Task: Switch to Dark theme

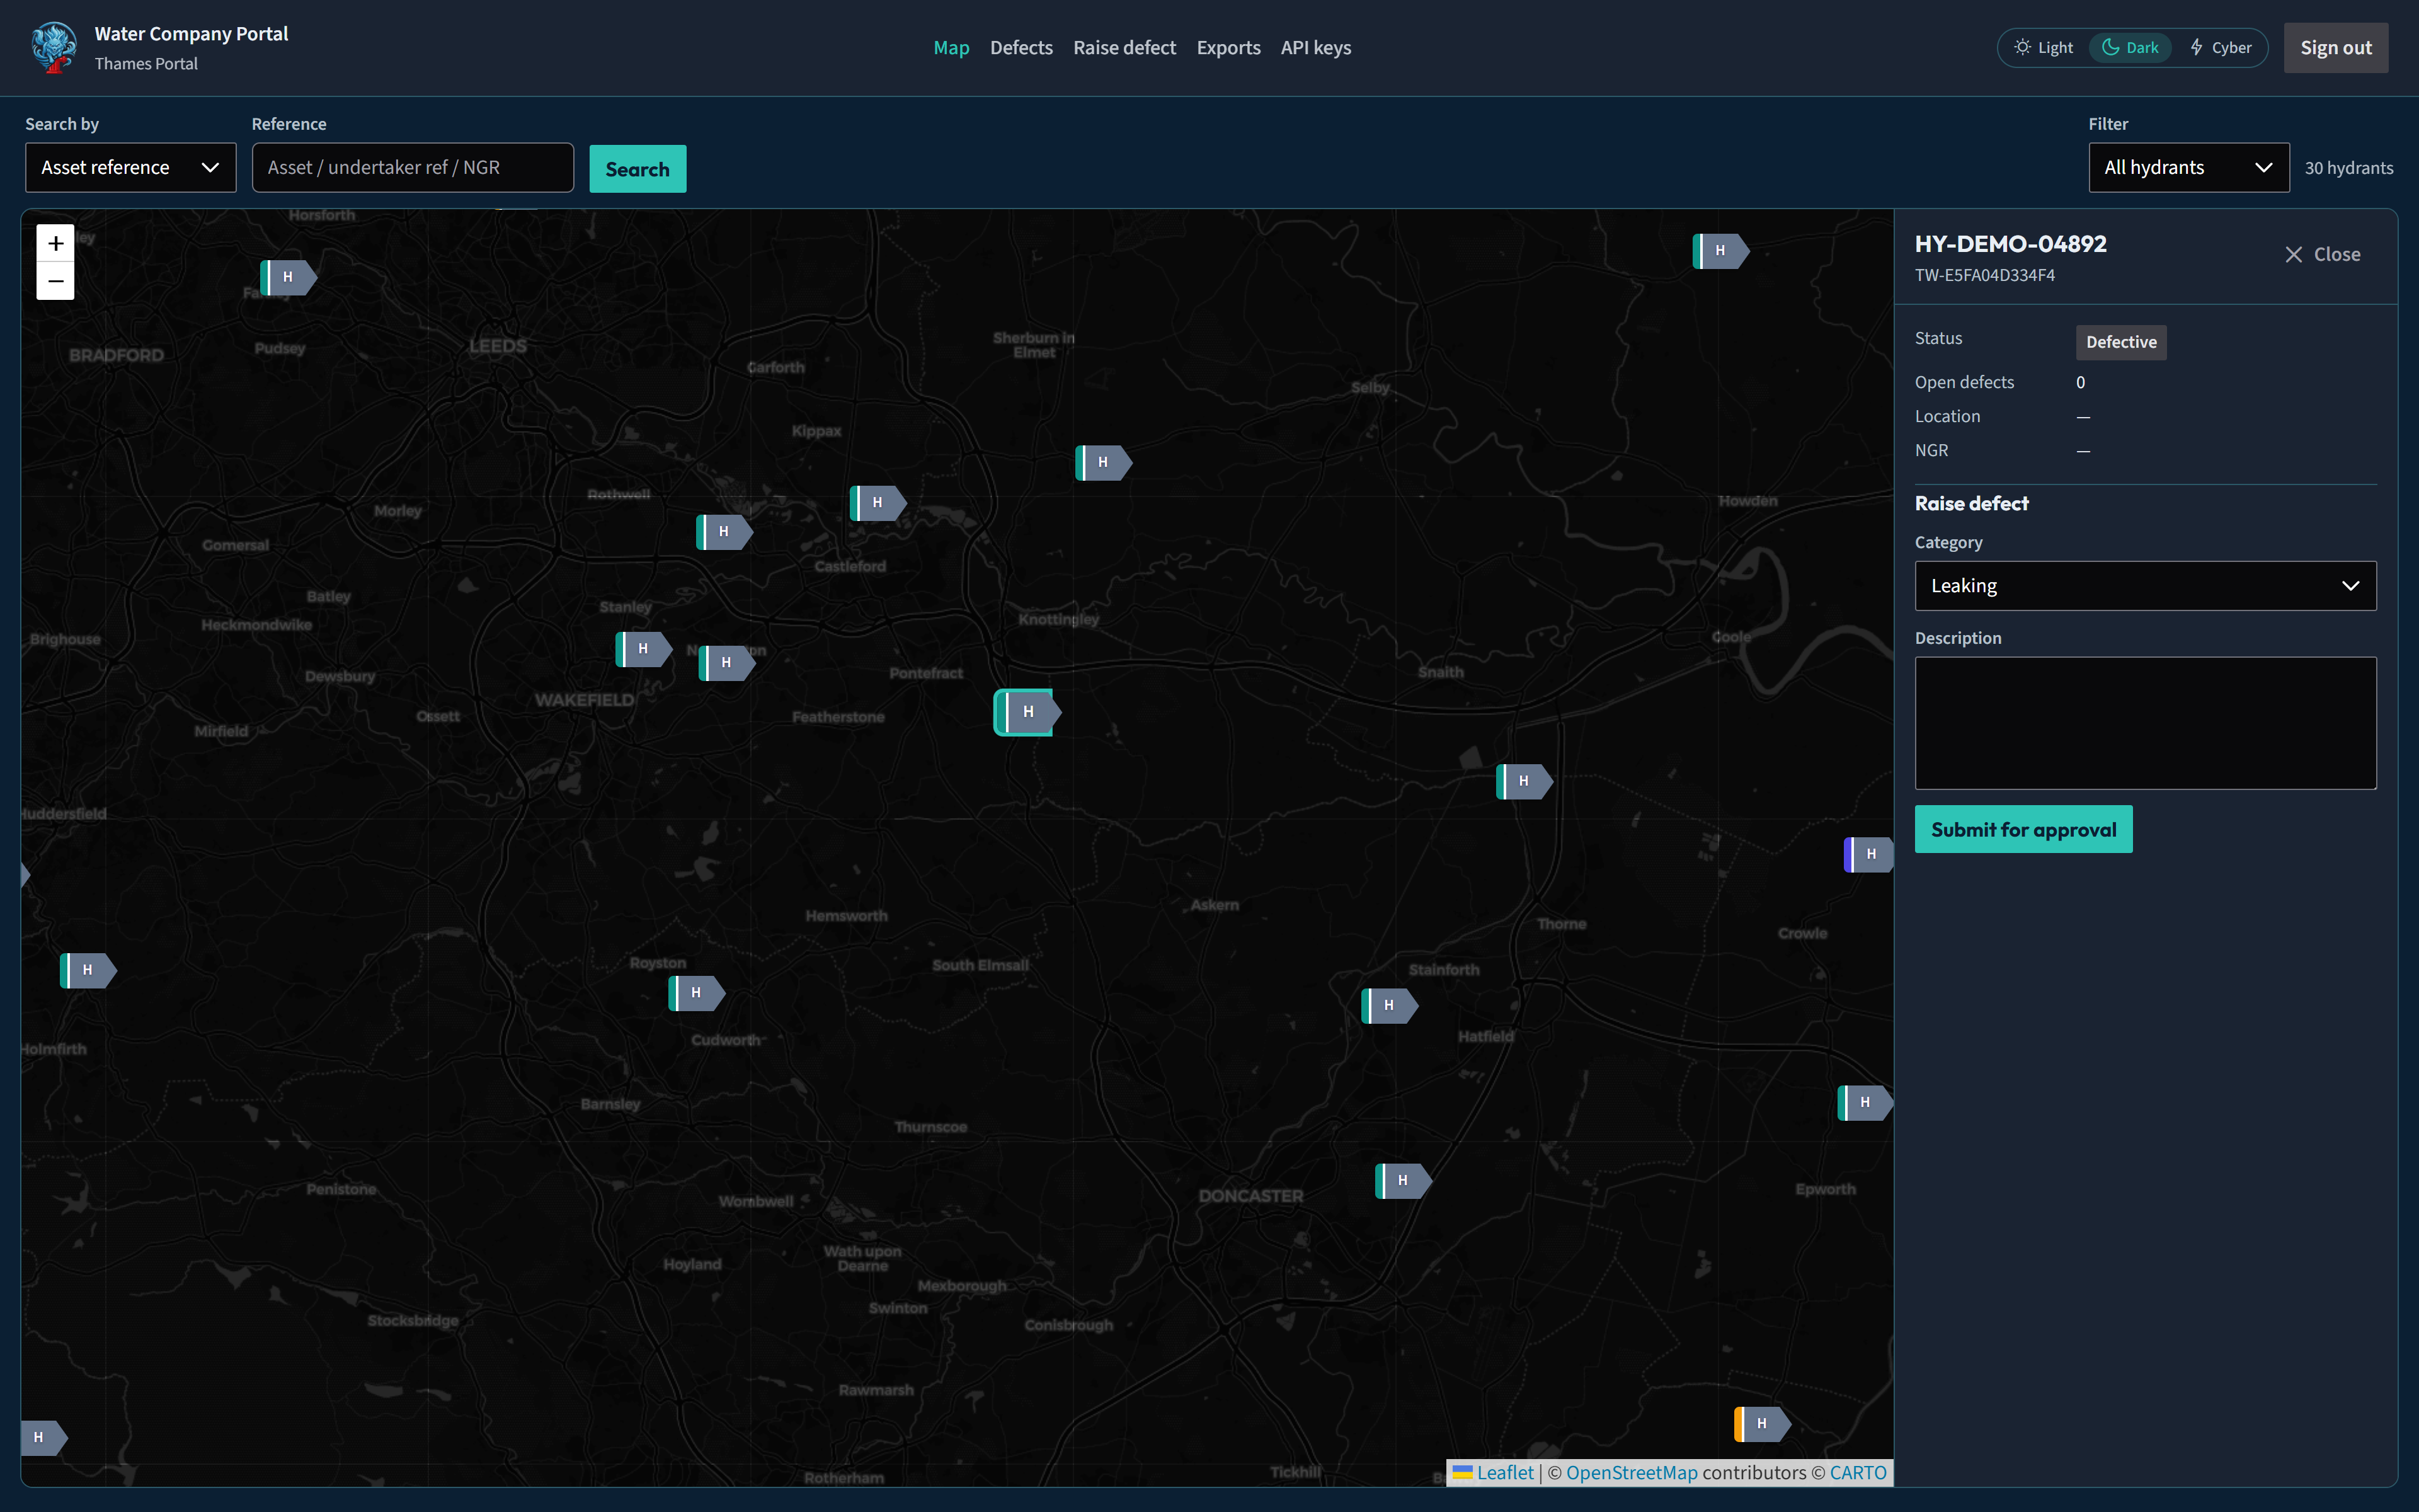Action: pos(2130,48)
